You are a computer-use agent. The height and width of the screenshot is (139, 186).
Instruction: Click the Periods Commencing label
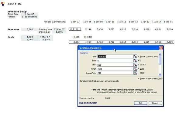(x=55, y=22)
